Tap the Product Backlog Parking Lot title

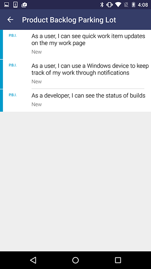(69, 20)
